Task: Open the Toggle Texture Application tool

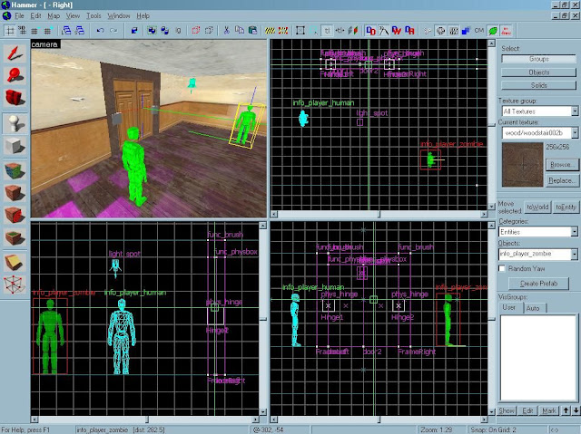Action: coord(15,169)
